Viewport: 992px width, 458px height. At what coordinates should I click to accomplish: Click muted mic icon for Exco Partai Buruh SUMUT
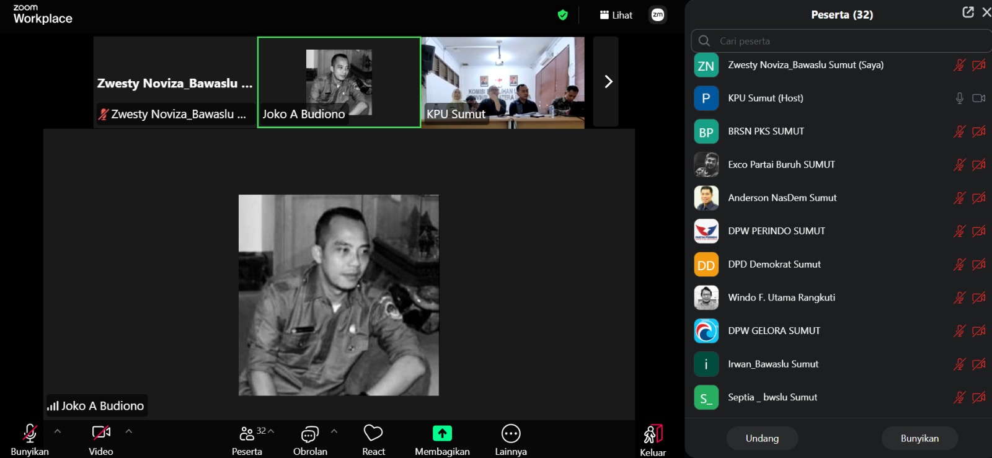959,165
